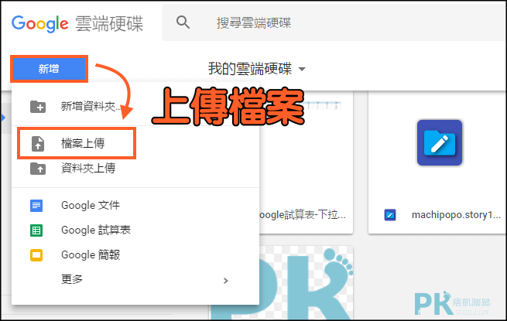Expand the left sidebar tree arrow
This screenshot has height=321, width=507.
click(x=4, y=118)
